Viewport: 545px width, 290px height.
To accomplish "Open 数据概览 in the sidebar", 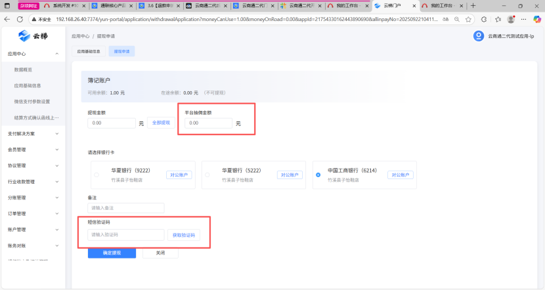I will pyautogui.click(x=23, y=69).
